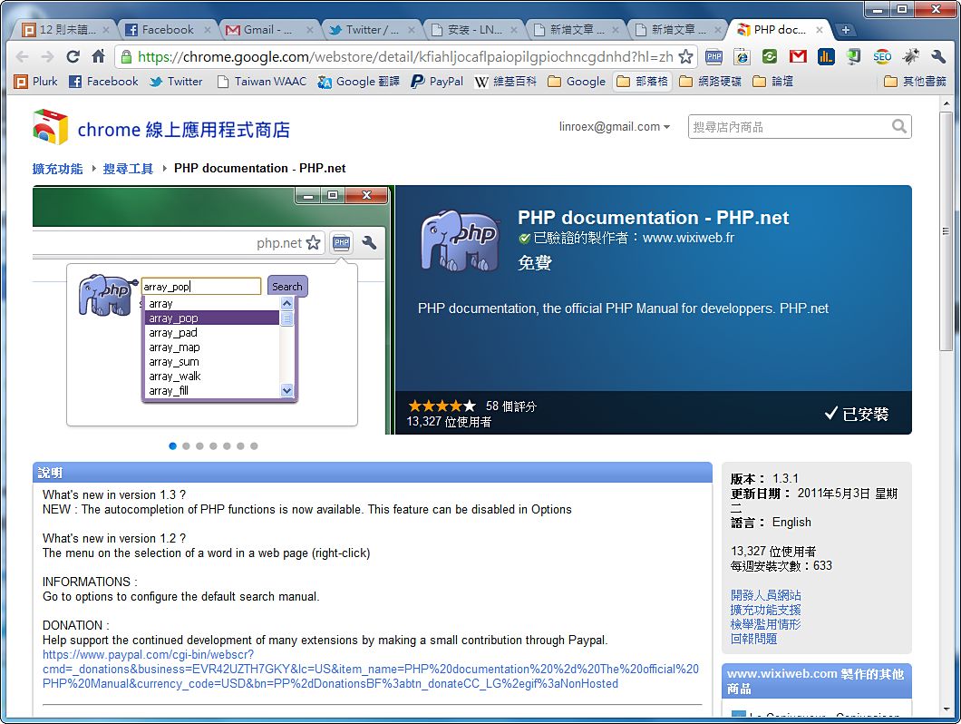
Task: Expand the 網路硬碟 bookmarks folder
Action: pos(711,81)
